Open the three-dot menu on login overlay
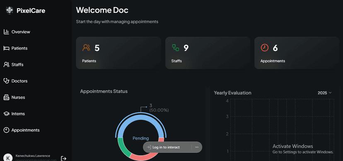Screen dimensions: 343x161 197,147
